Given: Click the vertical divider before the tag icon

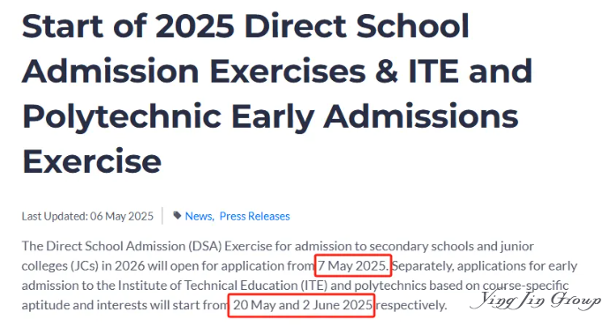Looking at the screenshot, I should tap(162, 216).
